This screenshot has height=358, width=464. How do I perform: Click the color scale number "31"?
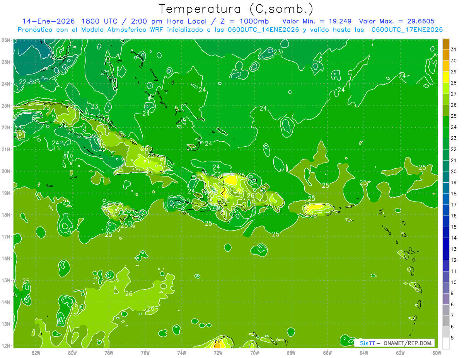tap(454, 49)
